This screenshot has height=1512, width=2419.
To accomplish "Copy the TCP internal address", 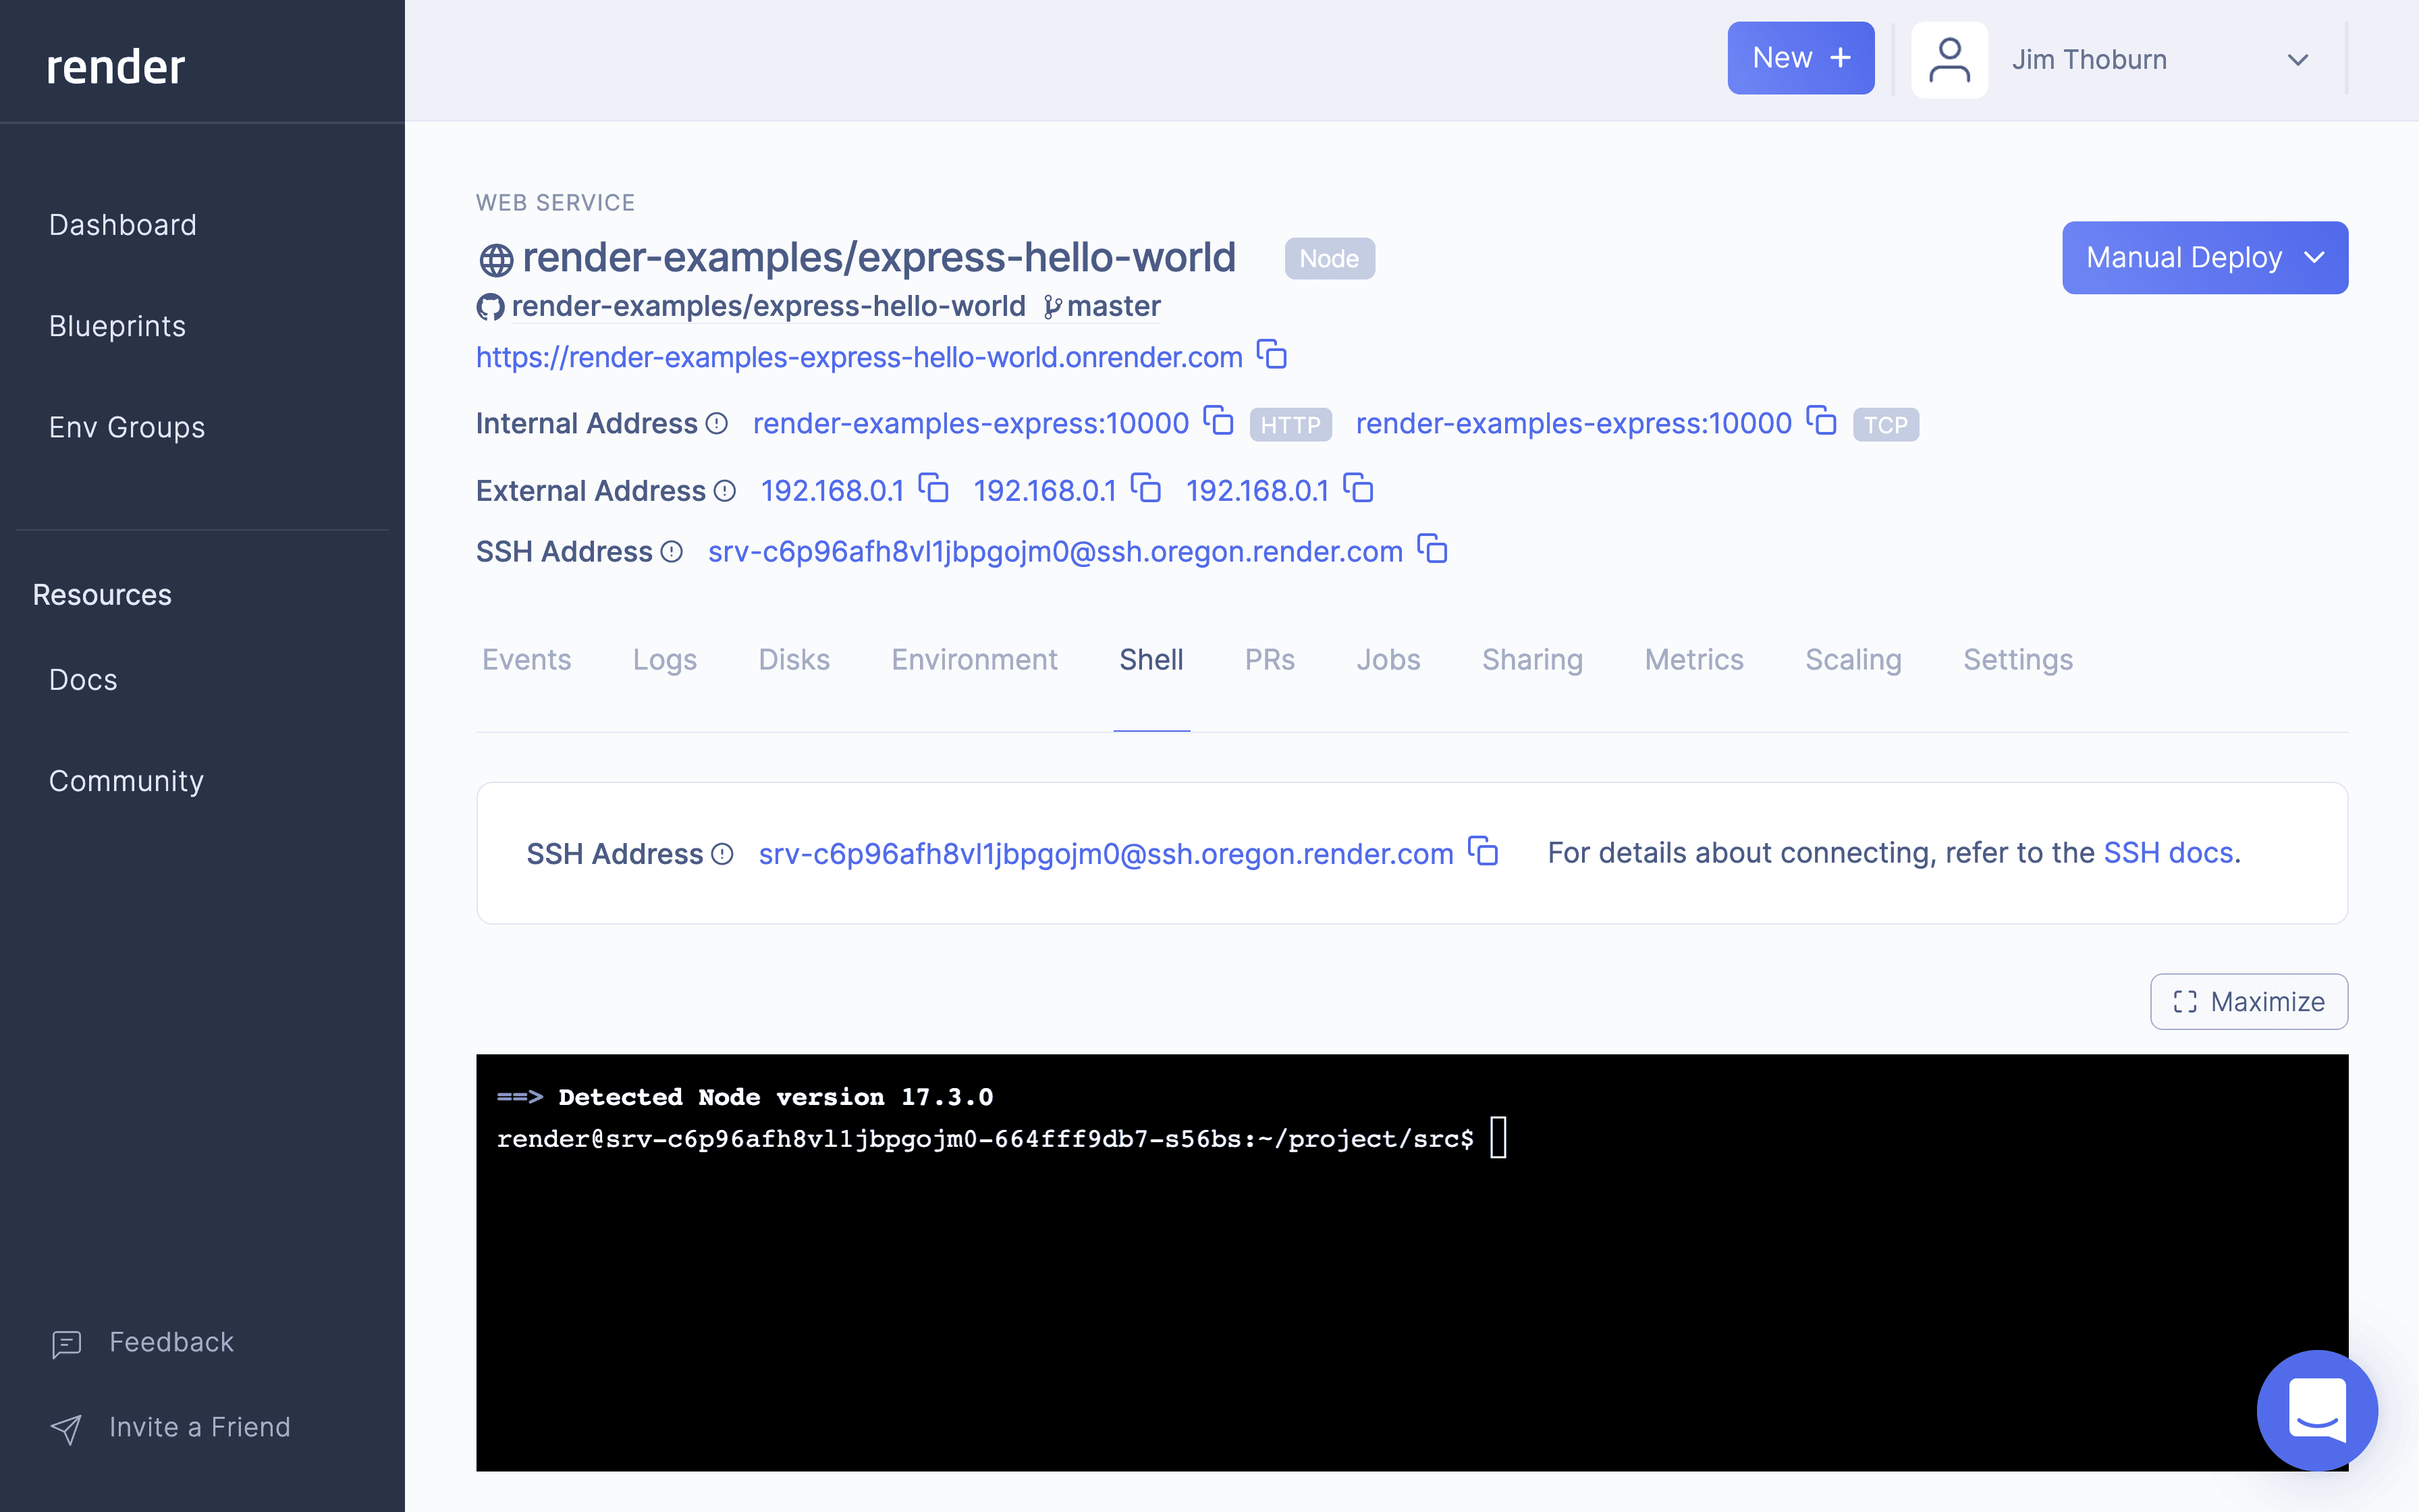I will click(1821, 421).
